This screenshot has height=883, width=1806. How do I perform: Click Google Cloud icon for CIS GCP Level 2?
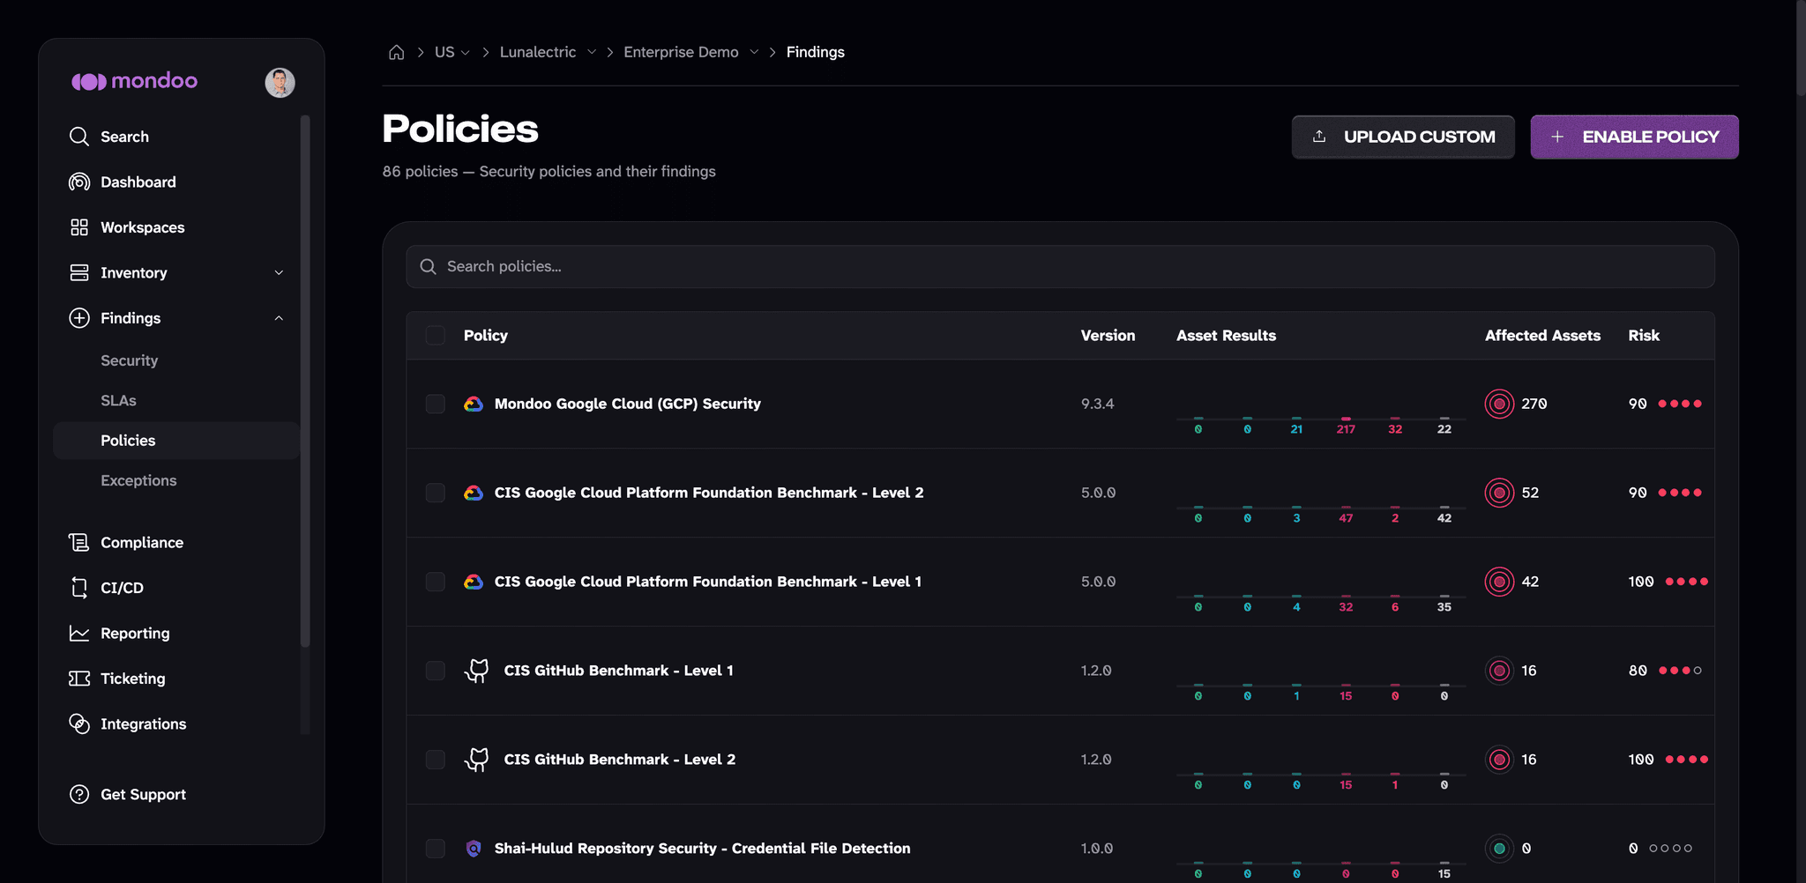pyautogui.click(x=474, y=493)
